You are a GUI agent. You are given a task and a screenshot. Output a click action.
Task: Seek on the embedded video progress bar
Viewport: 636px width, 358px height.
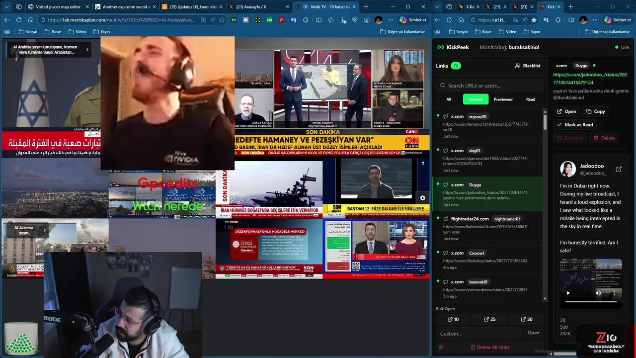pos(591,302)
